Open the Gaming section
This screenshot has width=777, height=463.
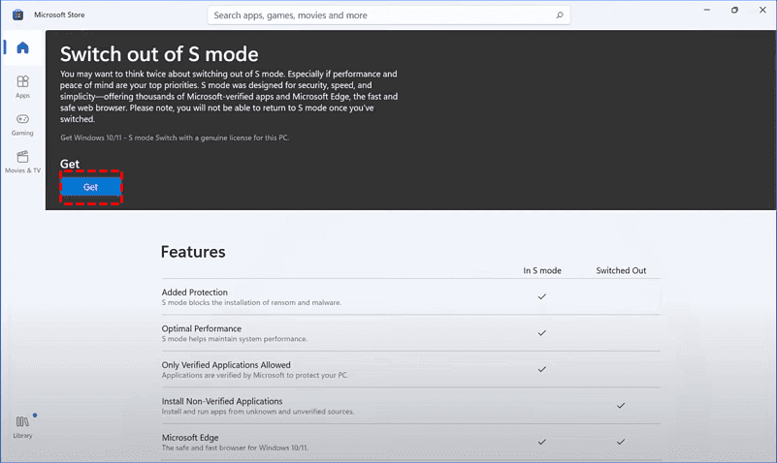point(22,123)
